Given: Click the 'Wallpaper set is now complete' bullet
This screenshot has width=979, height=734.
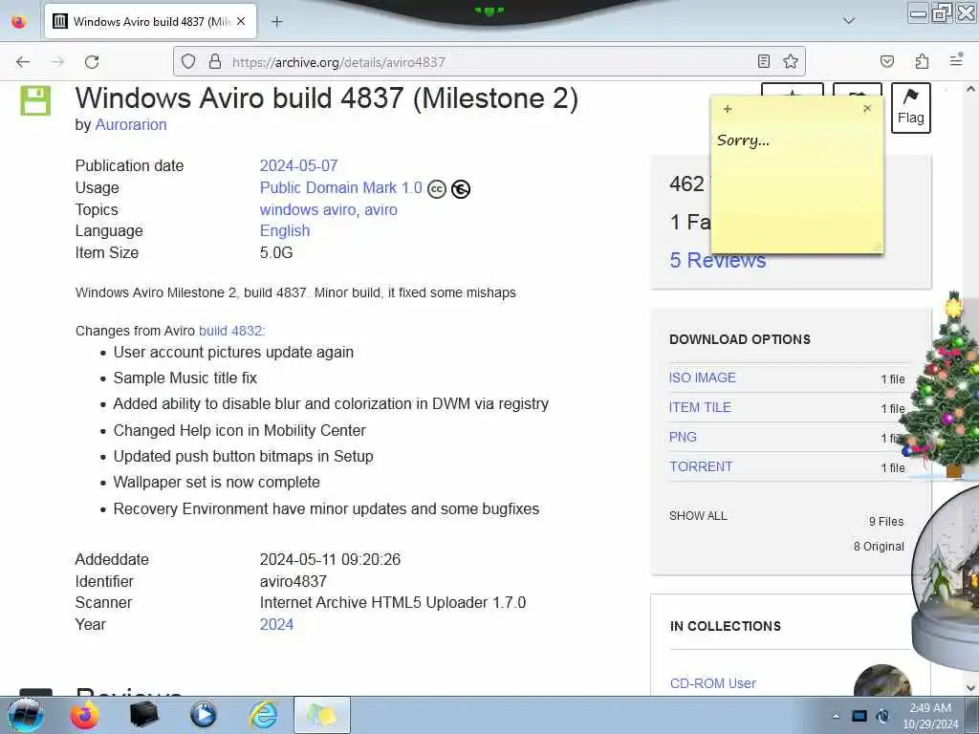Looking at the screenshot, I should point(217,483).
